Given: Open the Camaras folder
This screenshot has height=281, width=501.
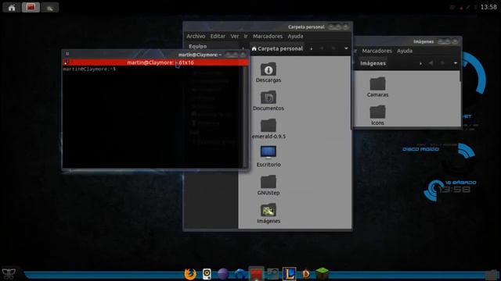Looking at the screenshot, I should pyautogui.click(x=377, y=87).
